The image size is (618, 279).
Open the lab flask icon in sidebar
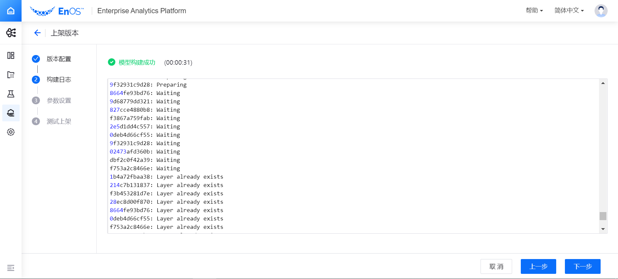(x=11, y=94)
